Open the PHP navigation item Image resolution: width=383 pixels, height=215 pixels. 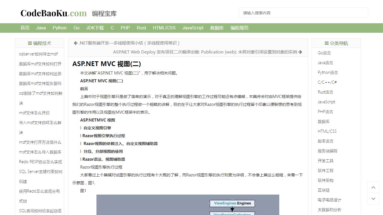point(125,28)
